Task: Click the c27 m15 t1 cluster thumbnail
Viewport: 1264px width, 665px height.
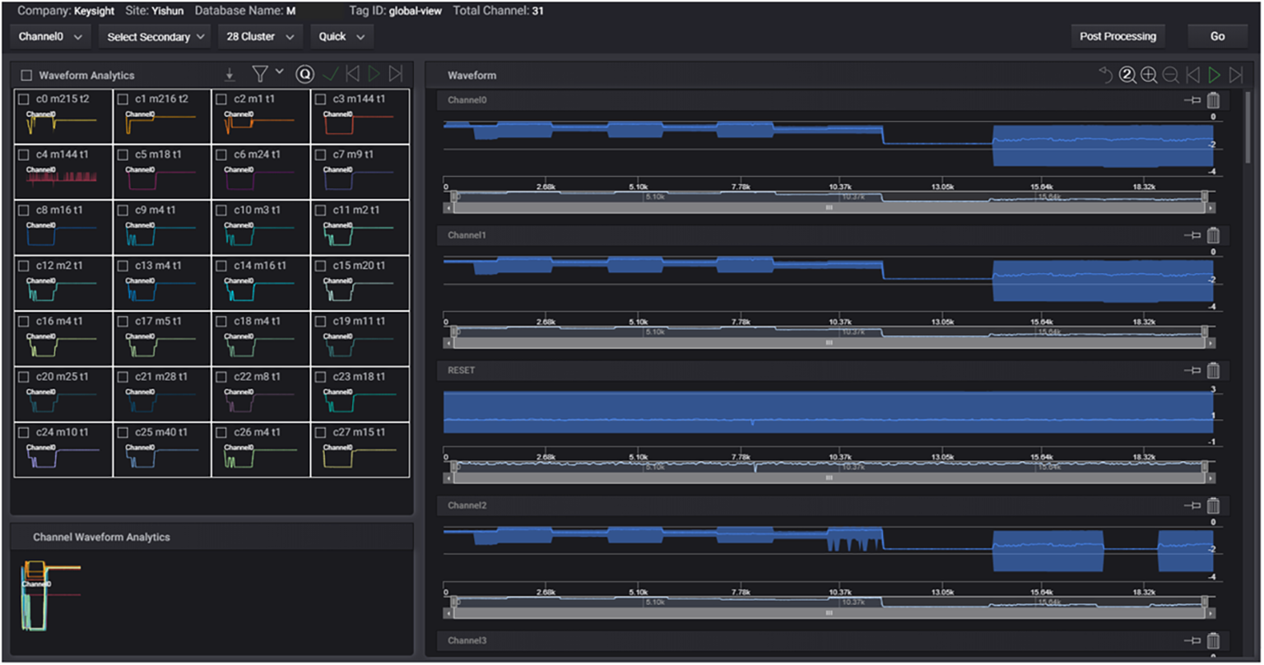Action: 360,453
